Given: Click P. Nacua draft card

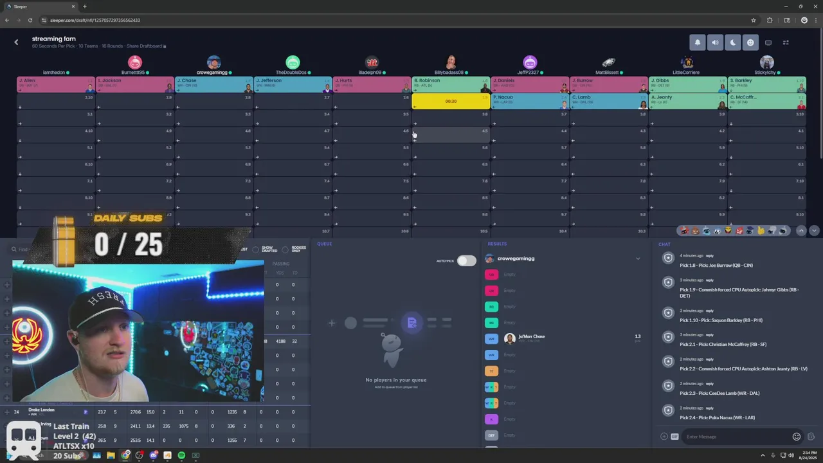Looking at the screenshot, I should [x=530, y=101].
